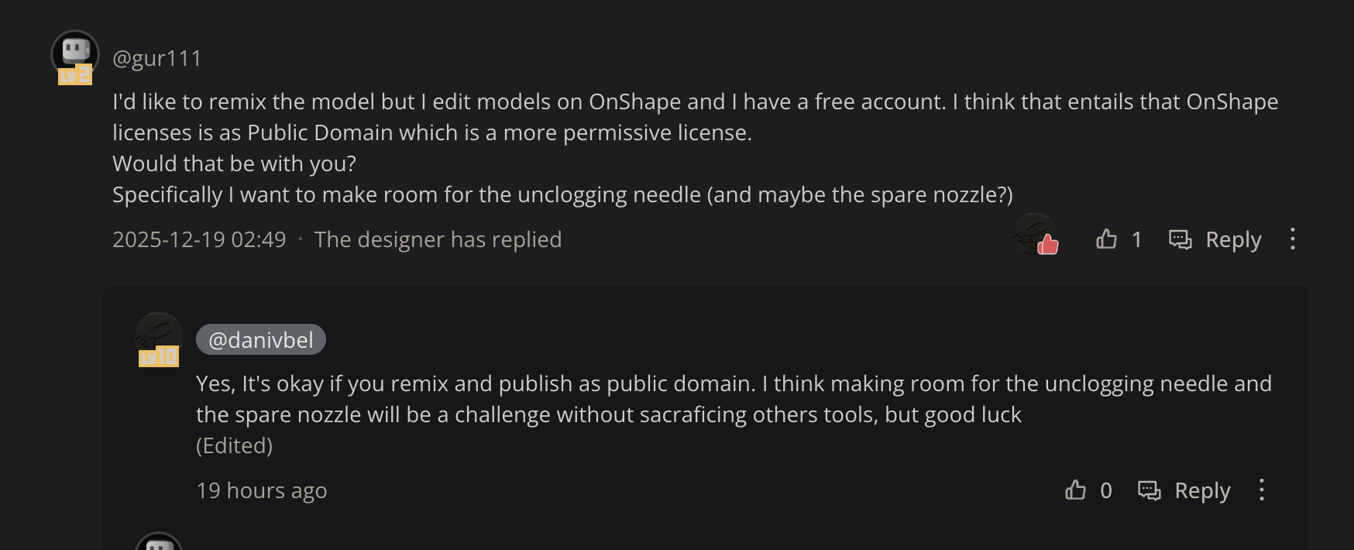Click the "19 hours ago" timestamp
The width and height of the screenshot is (1354, 550).
pos(262,491)
